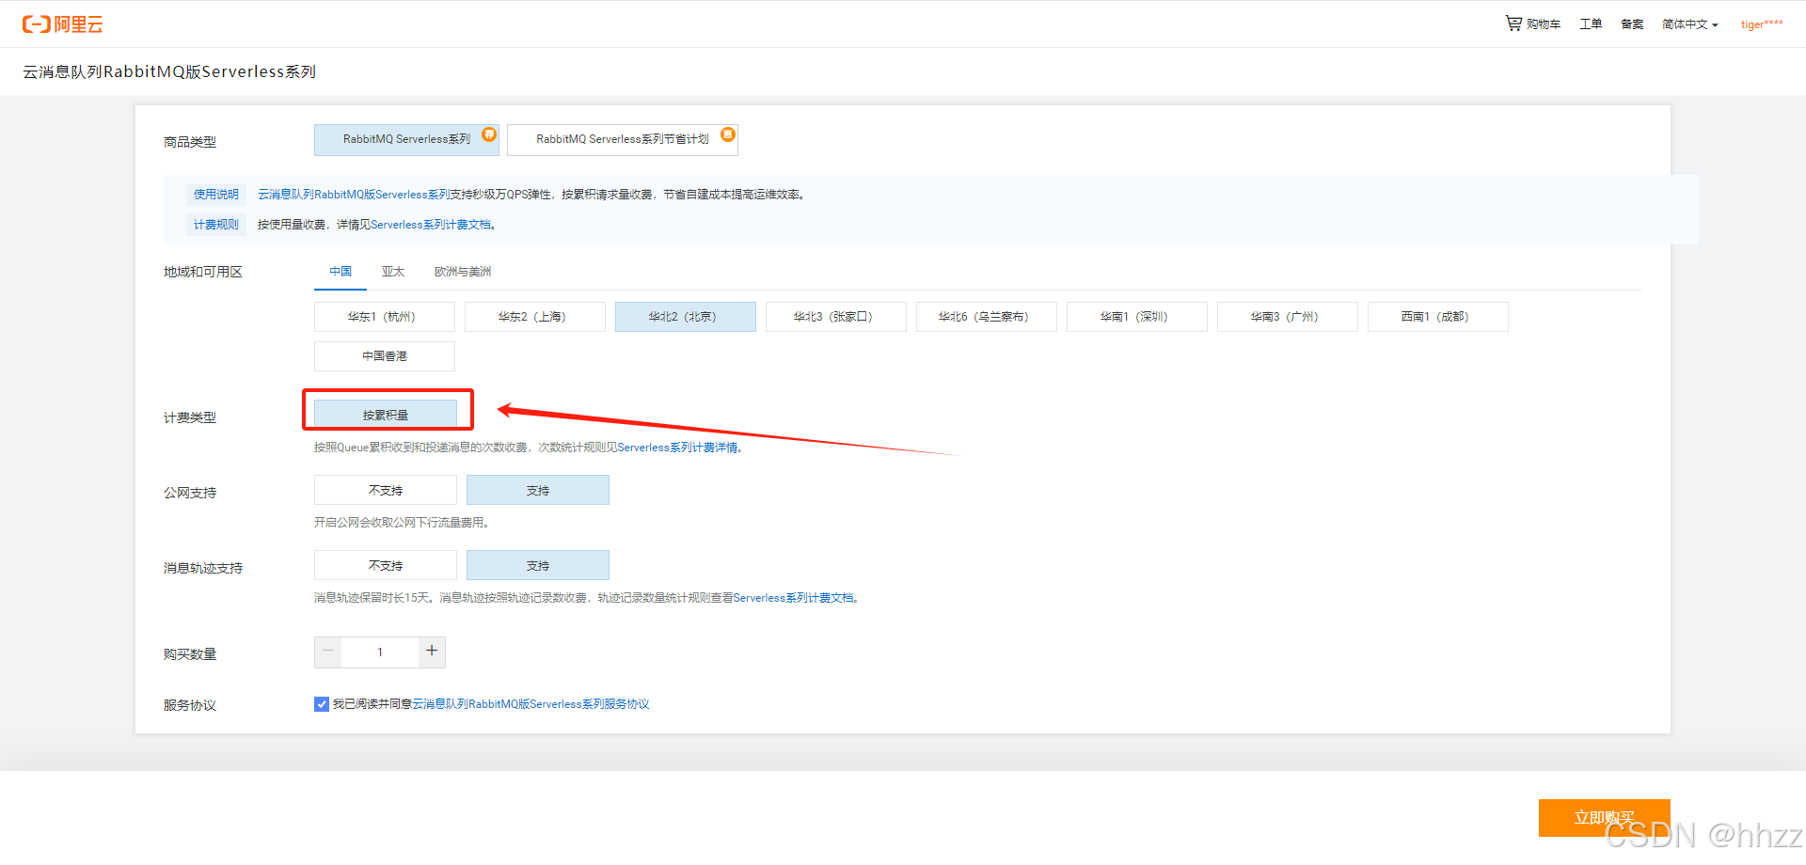Image resolution: width=1806 pixels, height=865 pixels.
Task: Select 不支持 for 公网支持
Action: point(386,490)
